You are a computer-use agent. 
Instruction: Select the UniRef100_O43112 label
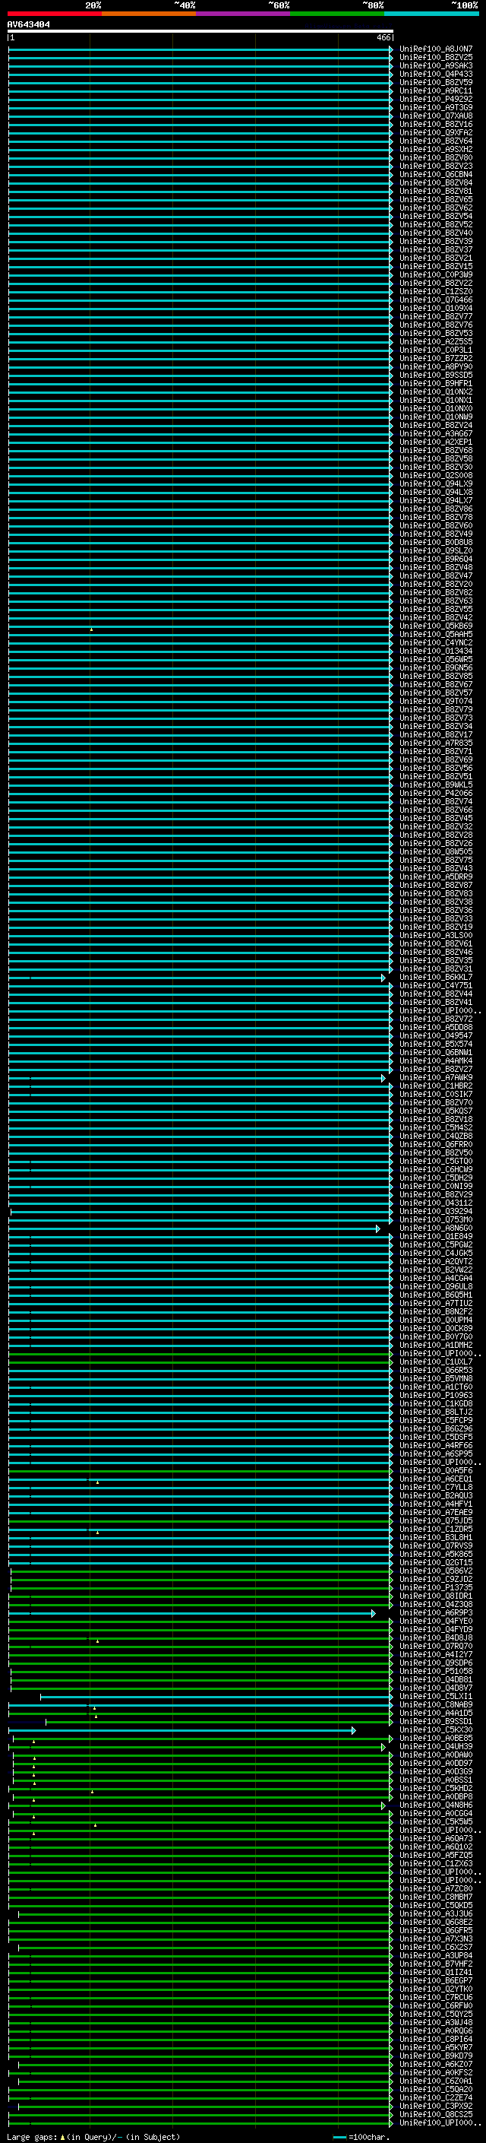436,1203
